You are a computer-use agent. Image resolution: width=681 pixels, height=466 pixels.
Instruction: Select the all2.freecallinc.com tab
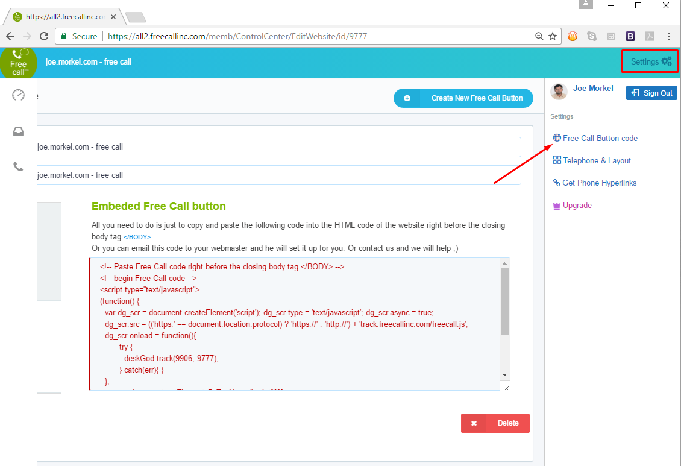64,17
